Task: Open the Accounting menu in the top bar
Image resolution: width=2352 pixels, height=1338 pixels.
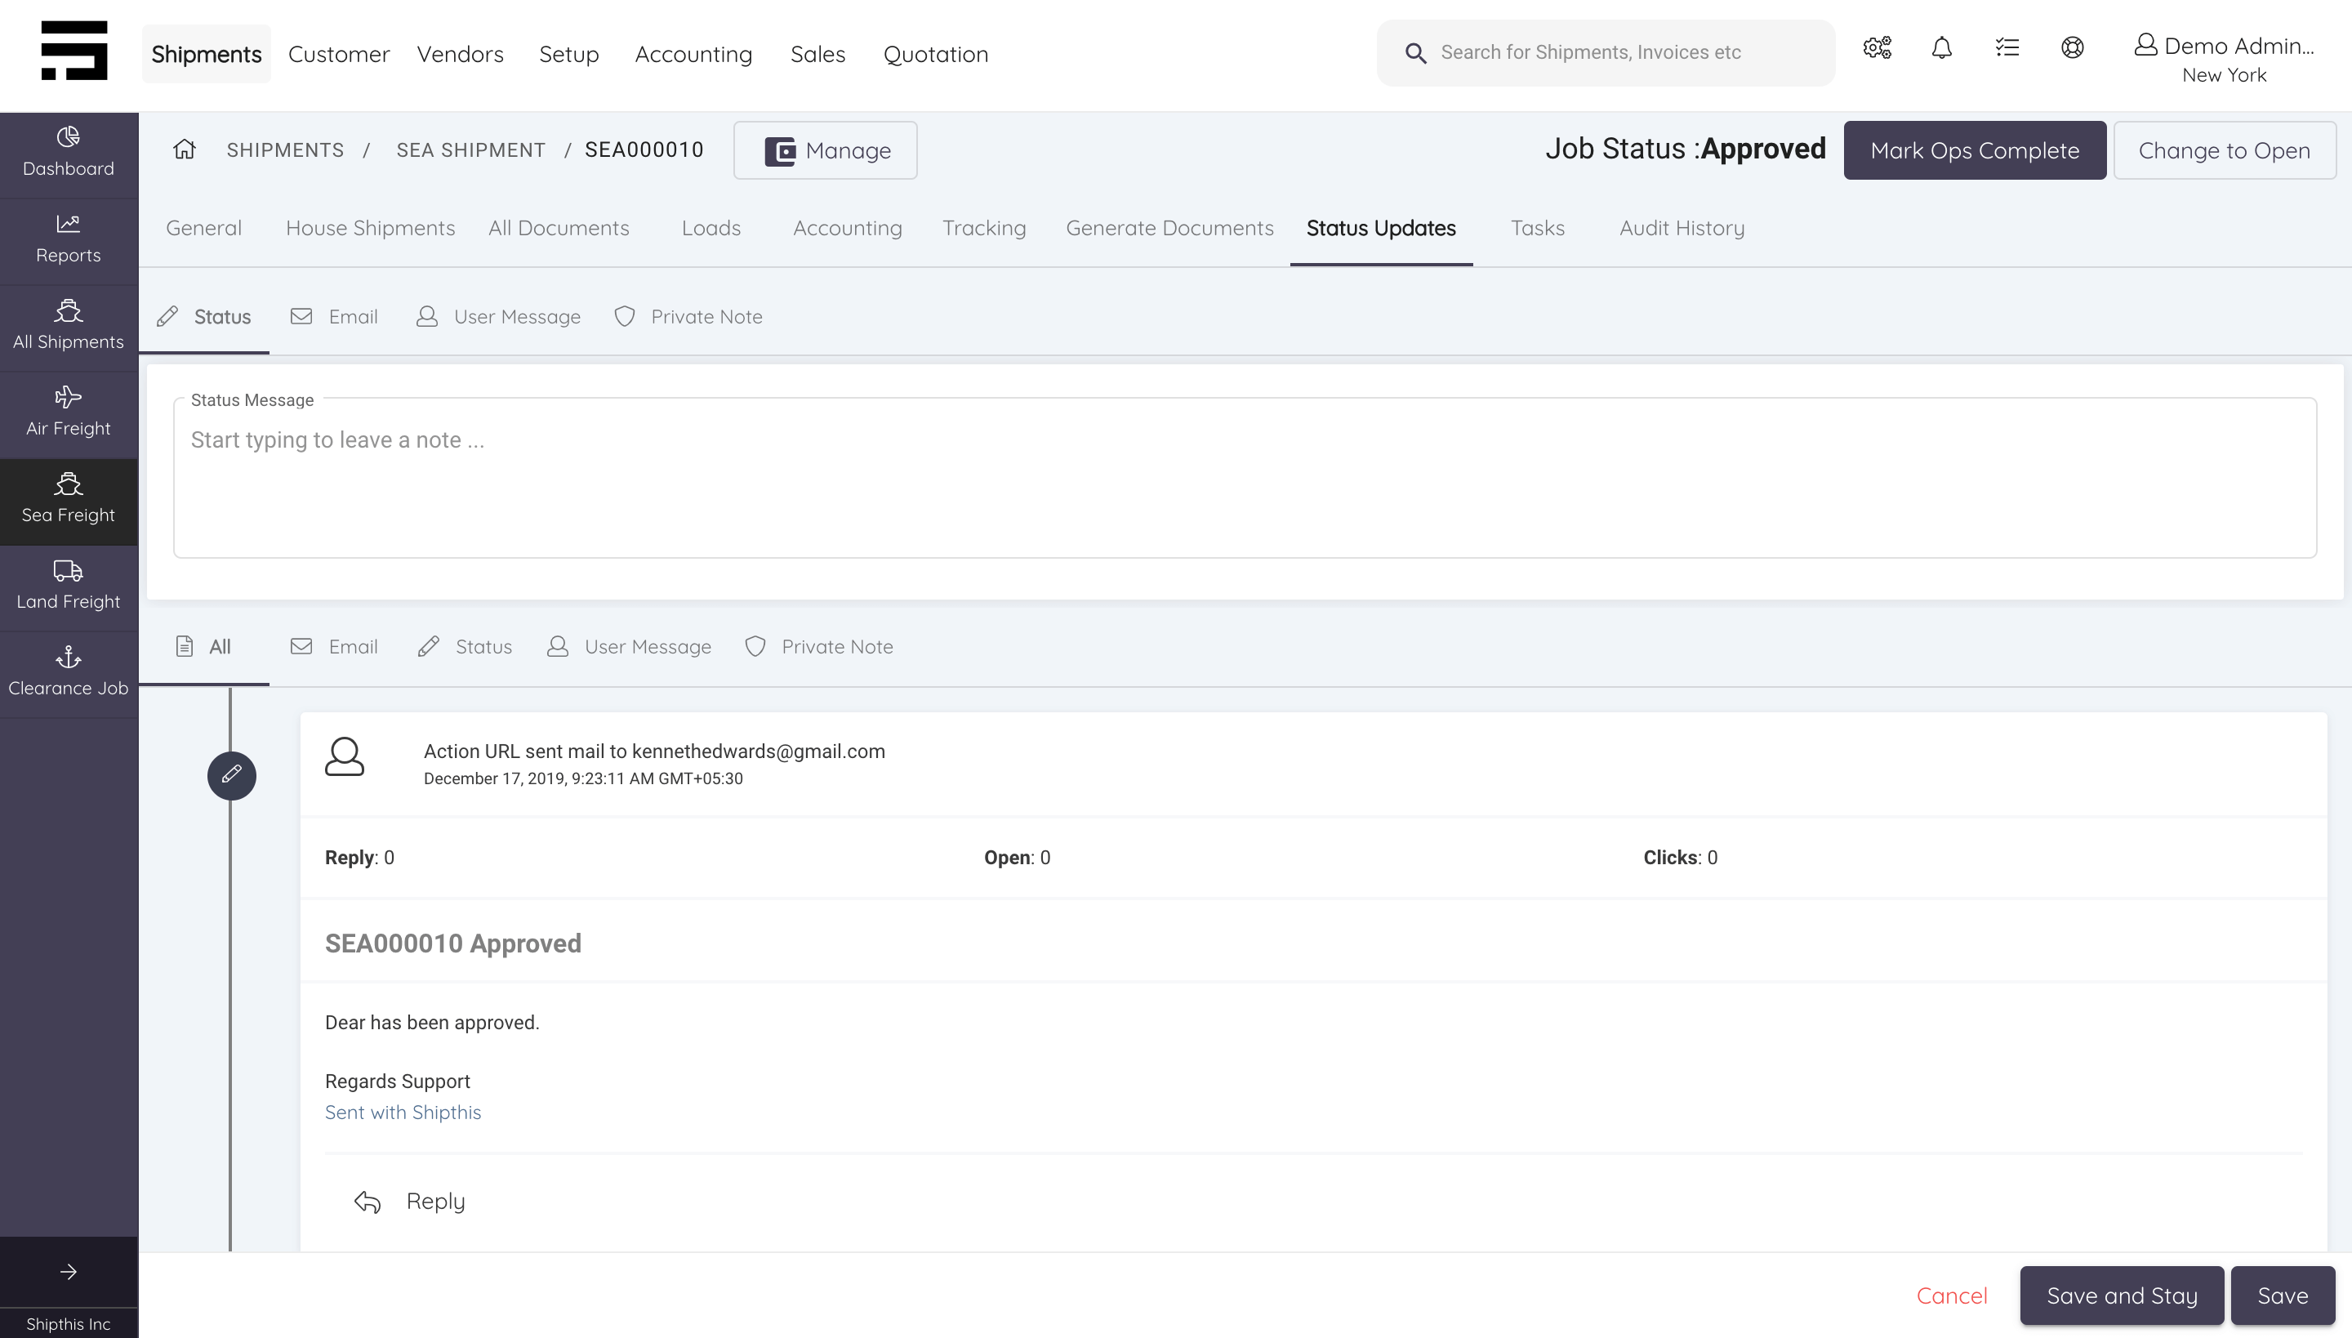Action: click(693, 53)
